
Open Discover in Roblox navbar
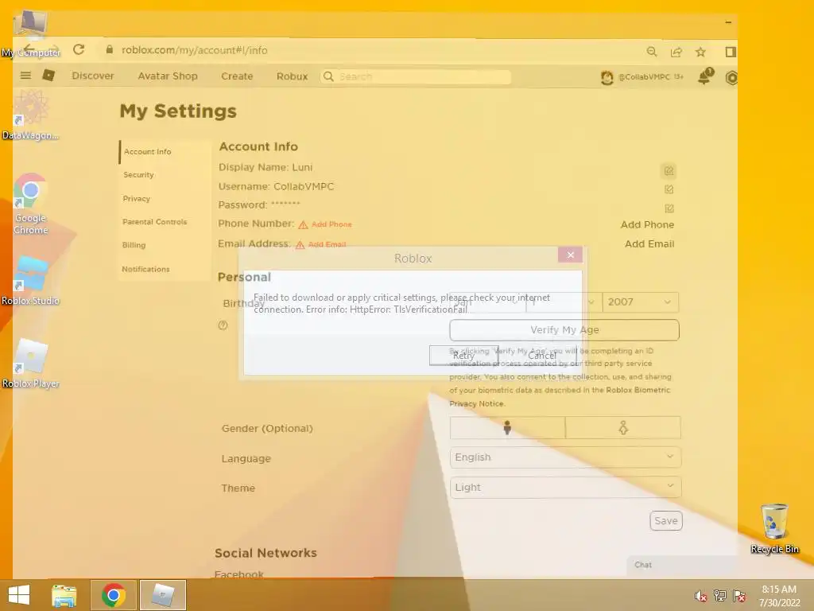[x=93, y=76]
